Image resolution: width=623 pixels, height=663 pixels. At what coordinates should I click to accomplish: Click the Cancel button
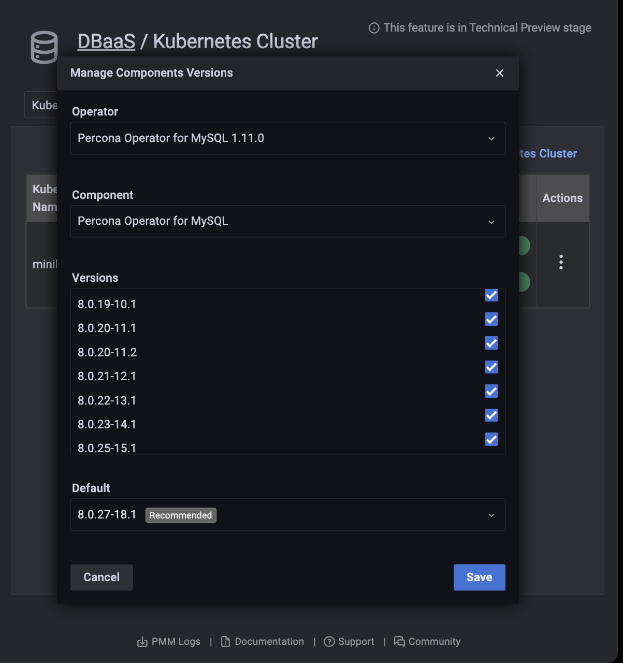pyautogui.click(x=102, y=578)
